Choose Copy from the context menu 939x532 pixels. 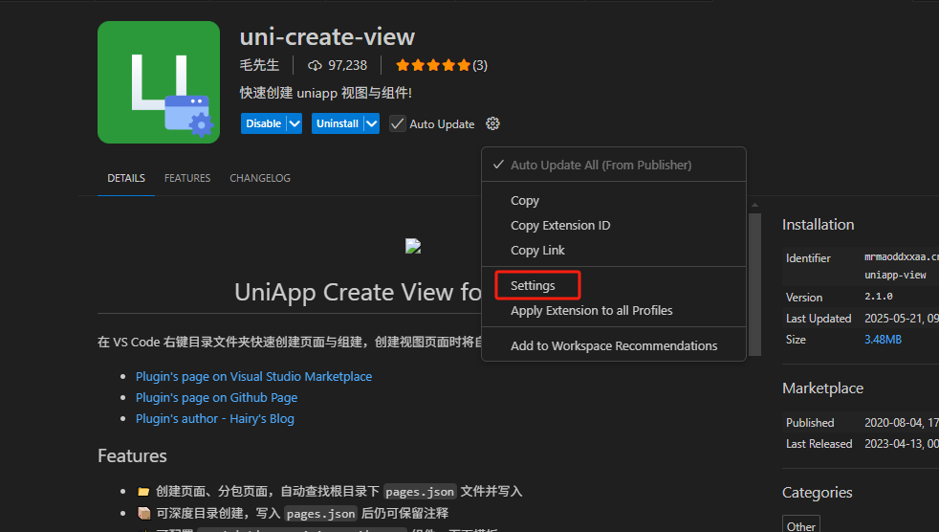point(614,200)
